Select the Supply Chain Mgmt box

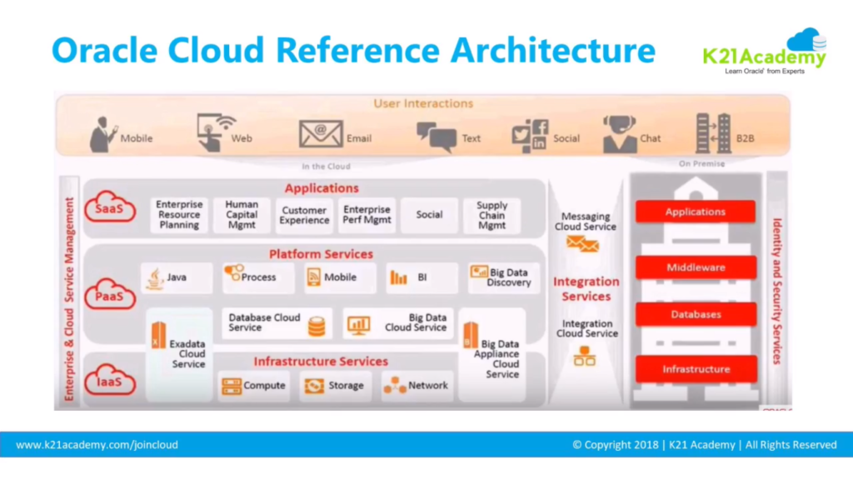click(491, 215)
